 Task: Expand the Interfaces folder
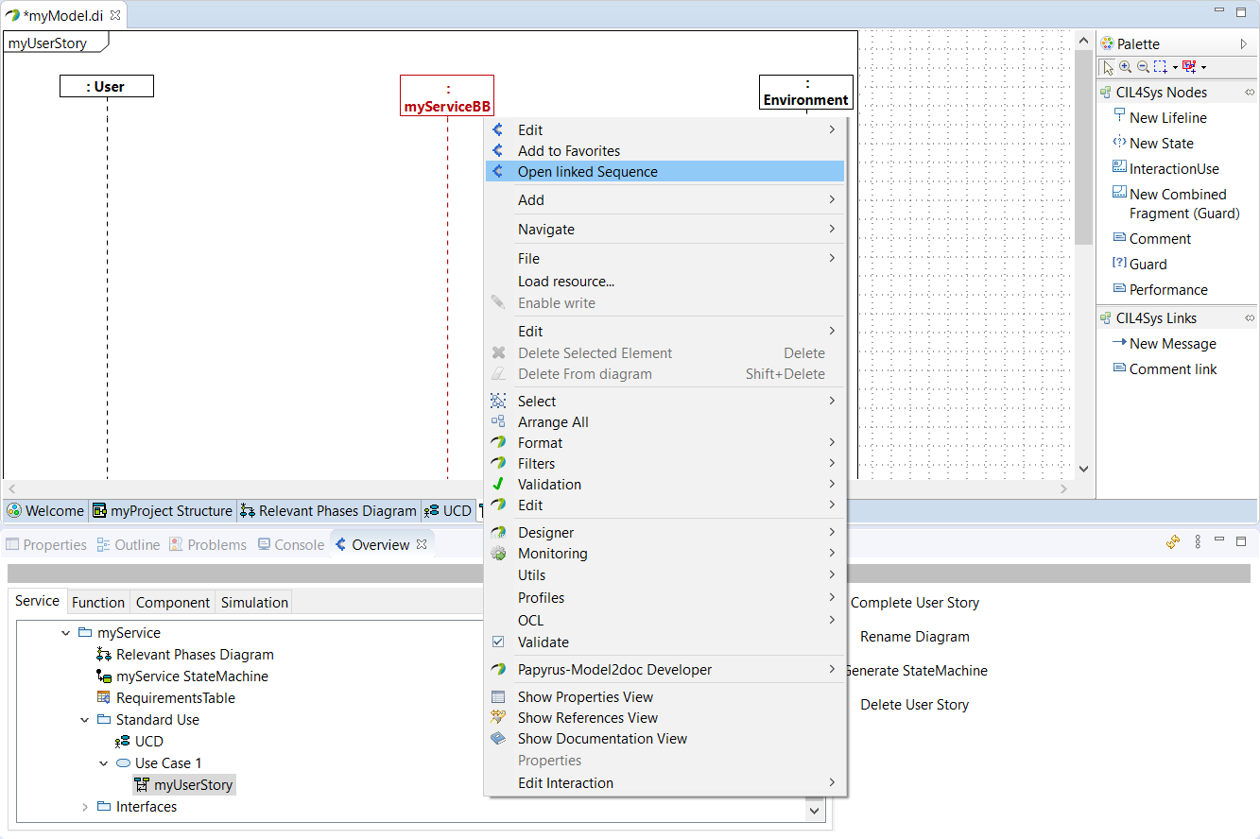click(84, 807)
